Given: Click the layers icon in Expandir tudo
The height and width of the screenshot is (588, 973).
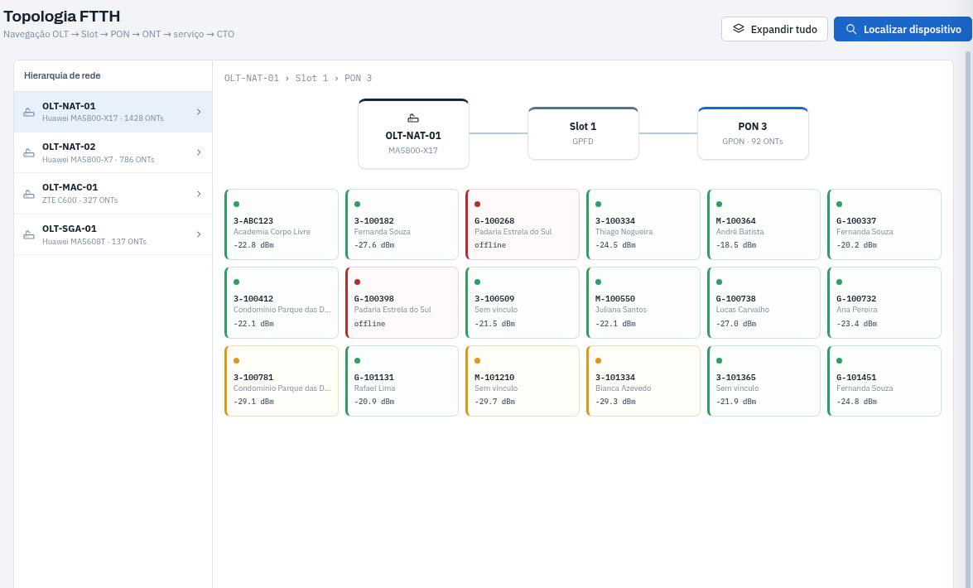Looking at the screenshot, I should pyautogui.click(x=739, y=28).
